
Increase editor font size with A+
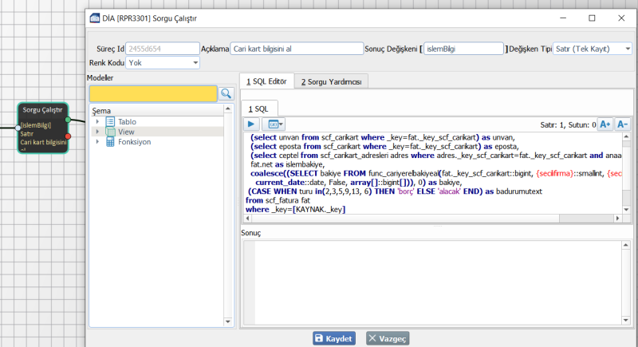pyautogui.click(x=605, y=124)
